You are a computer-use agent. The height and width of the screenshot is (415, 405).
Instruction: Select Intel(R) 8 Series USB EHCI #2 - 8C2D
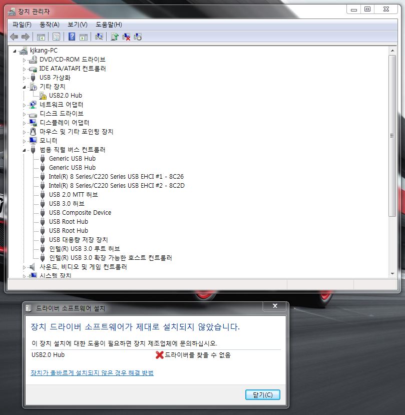(x=117, y=186)
